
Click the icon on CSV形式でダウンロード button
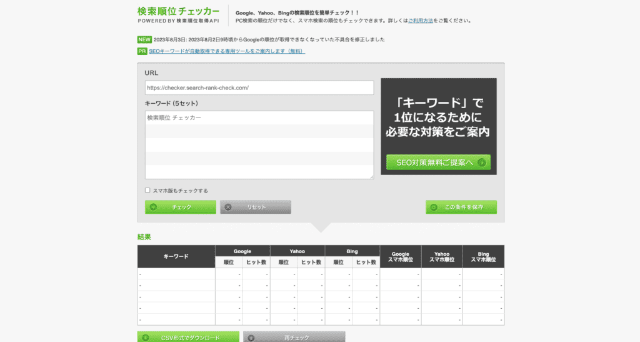[x=145, y=338]
